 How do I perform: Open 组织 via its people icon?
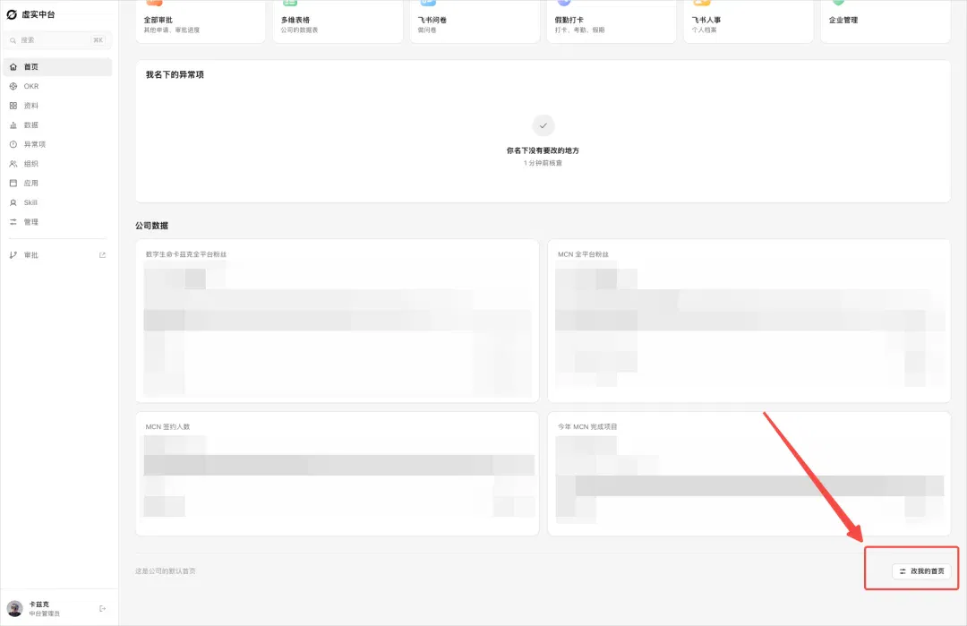coord(13,164)
